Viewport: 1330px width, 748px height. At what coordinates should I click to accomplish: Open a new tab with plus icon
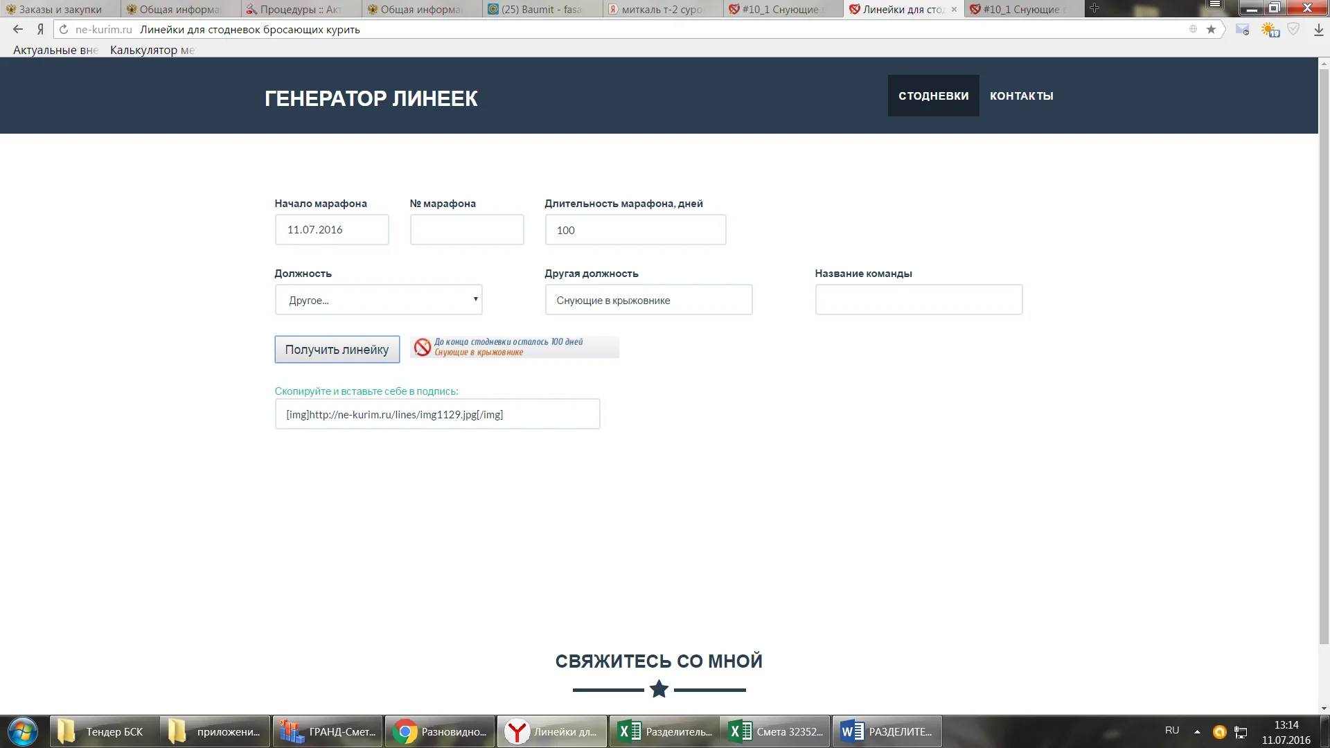pyautogui.click(x=1094, y=8)
